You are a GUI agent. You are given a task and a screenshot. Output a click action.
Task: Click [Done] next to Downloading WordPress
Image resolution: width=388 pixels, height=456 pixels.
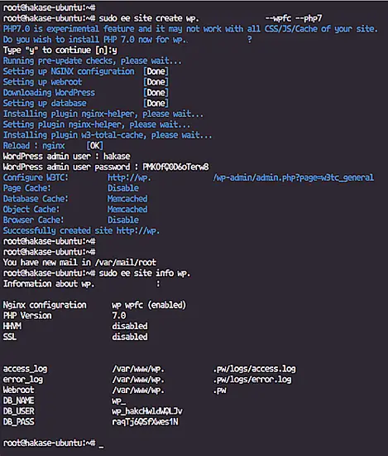tap(156, 93)
